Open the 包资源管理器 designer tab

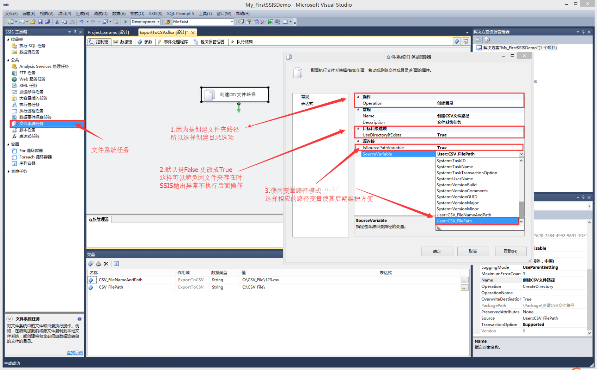[x=209, y=42]
